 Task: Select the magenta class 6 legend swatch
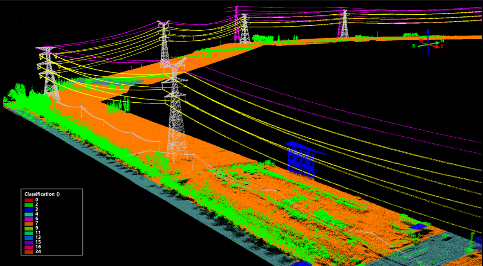(x=29, y=219)
